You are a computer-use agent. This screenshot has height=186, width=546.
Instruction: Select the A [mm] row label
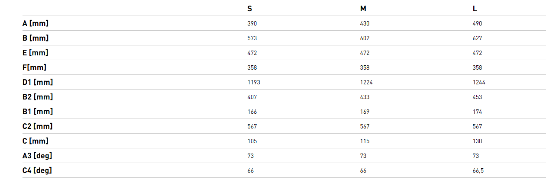[36, 23]
